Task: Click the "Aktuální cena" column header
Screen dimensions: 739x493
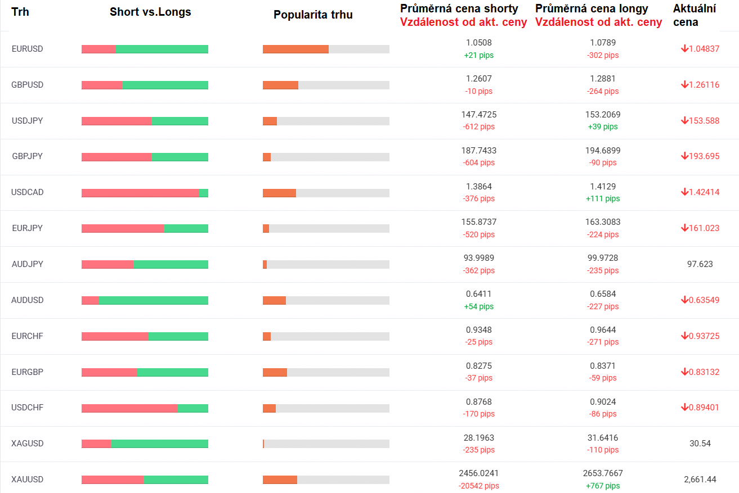Action: [695, 15]
